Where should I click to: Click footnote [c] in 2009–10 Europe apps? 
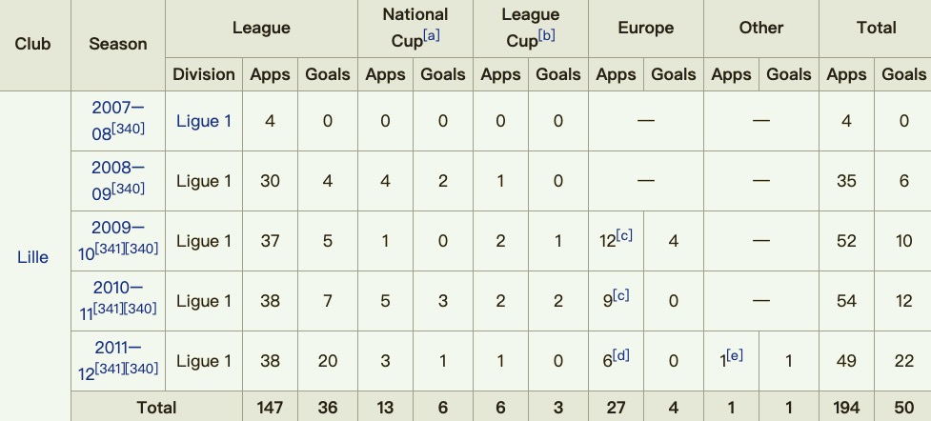pos(624,235)
